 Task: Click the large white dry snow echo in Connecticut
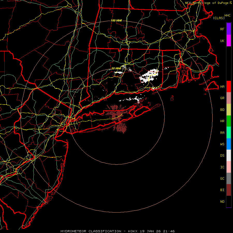[149, 76]
